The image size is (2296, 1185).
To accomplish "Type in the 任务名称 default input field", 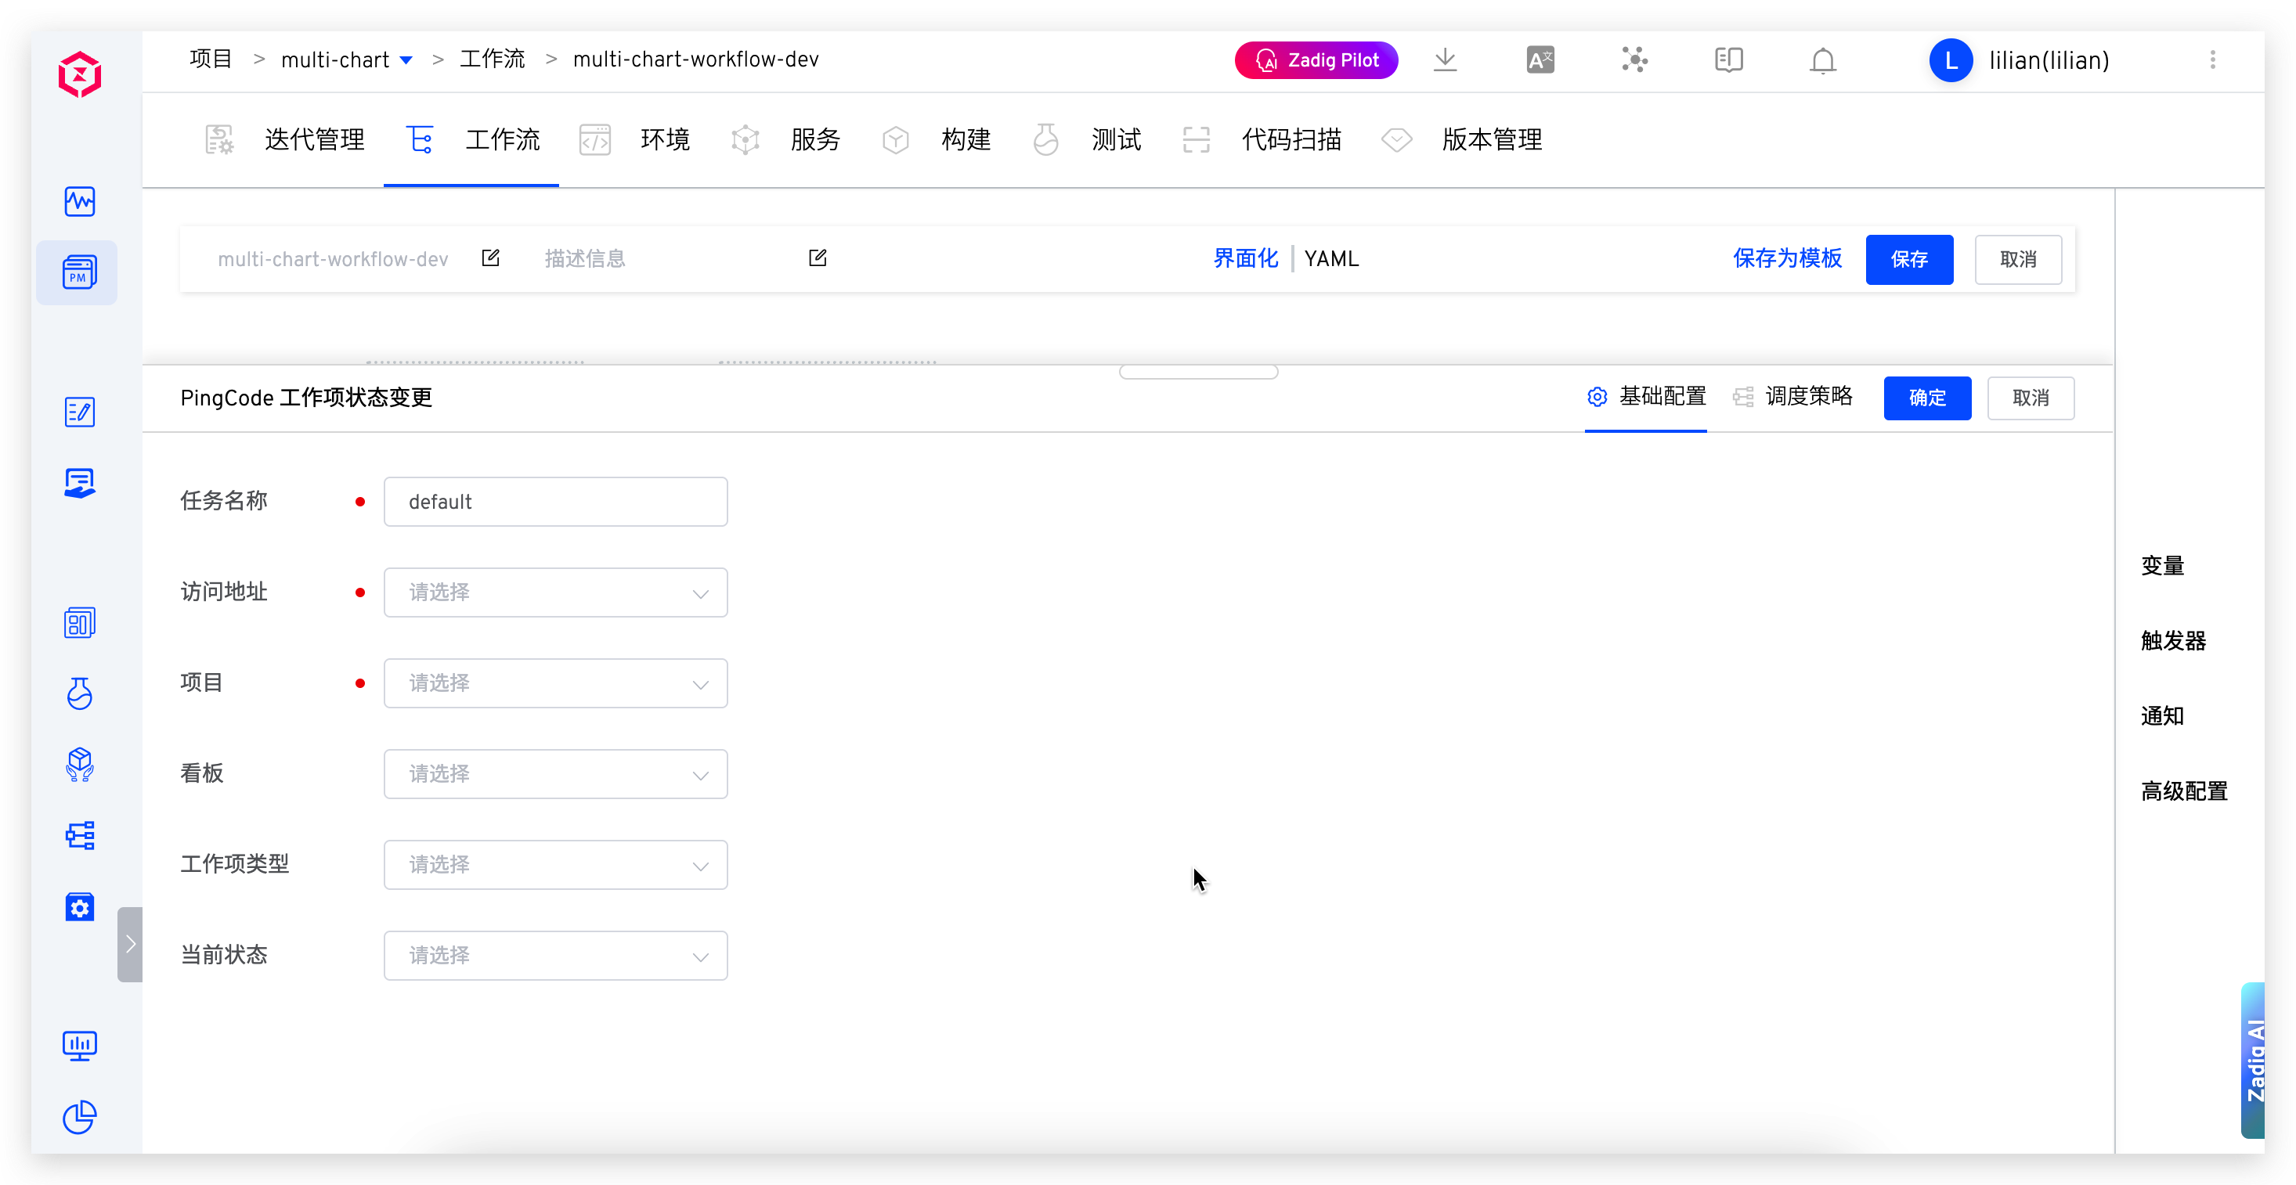I will click(x=555, y=501).
